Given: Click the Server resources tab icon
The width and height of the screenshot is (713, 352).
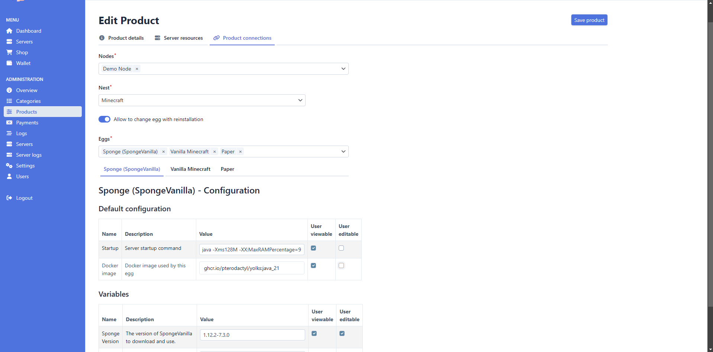Looking at the screenshot, I should click(x=158, y=38).
